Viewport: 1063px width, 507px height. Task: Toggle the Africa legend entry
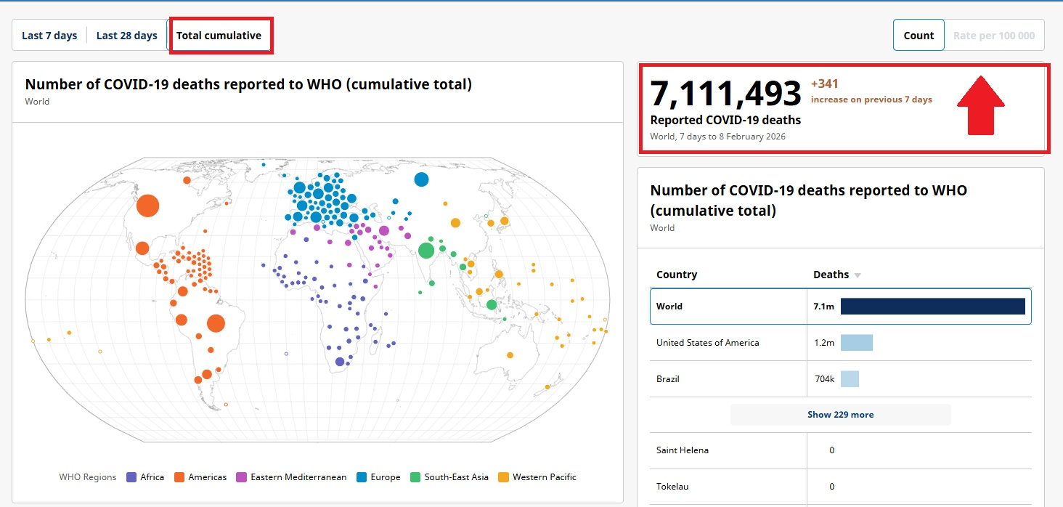point(145,477)
